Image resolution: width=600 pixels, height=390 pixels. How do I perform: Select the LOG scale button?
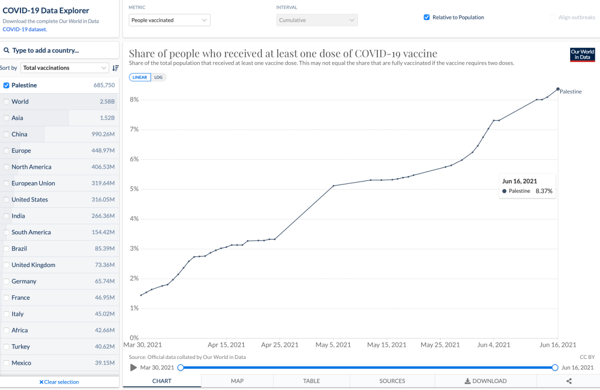pos(158,77)
